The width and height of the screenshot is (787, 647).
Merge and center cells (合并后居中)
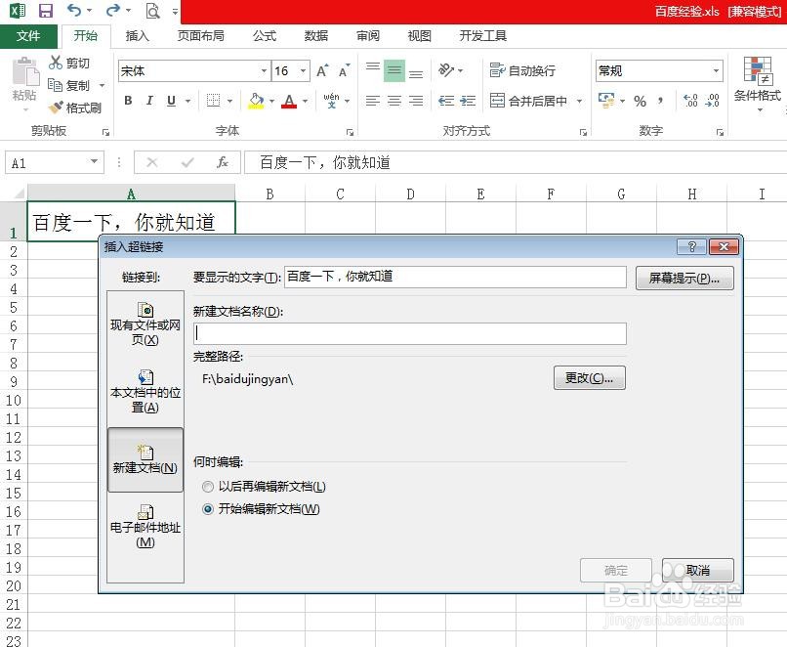tap(528, 101)
